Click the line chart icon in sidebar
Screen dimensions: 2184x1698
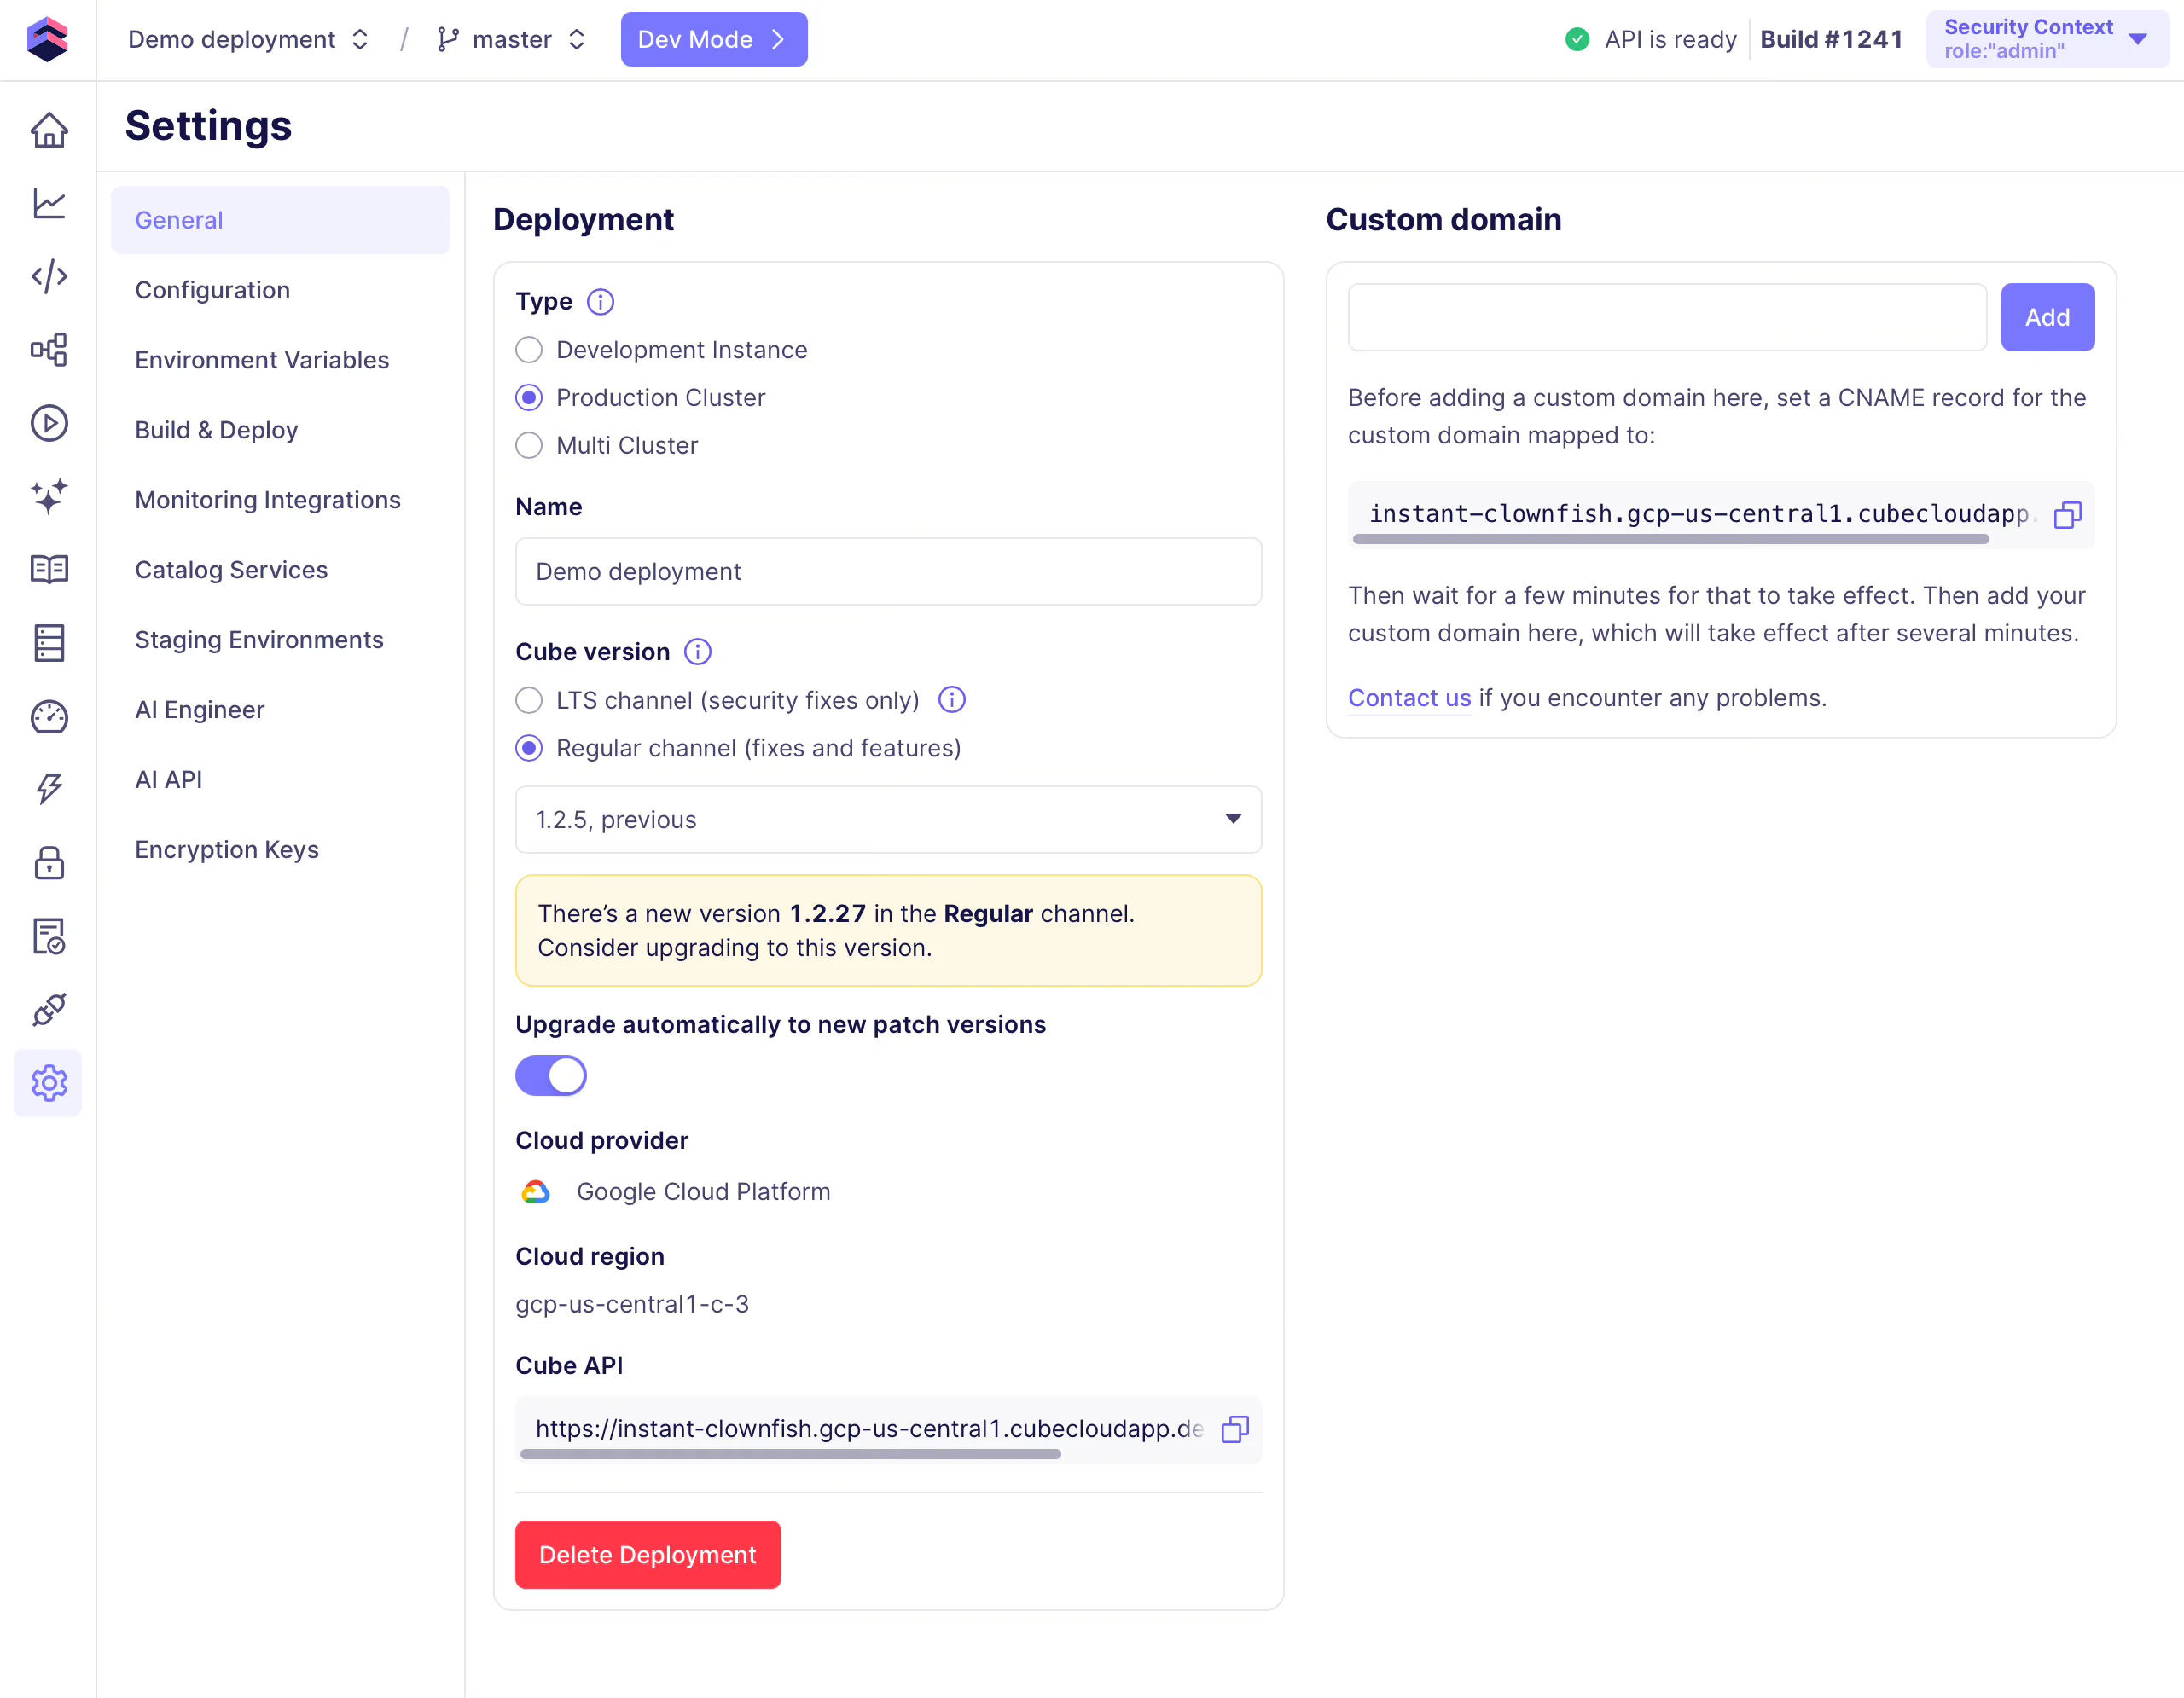click(x=48, y=204)
